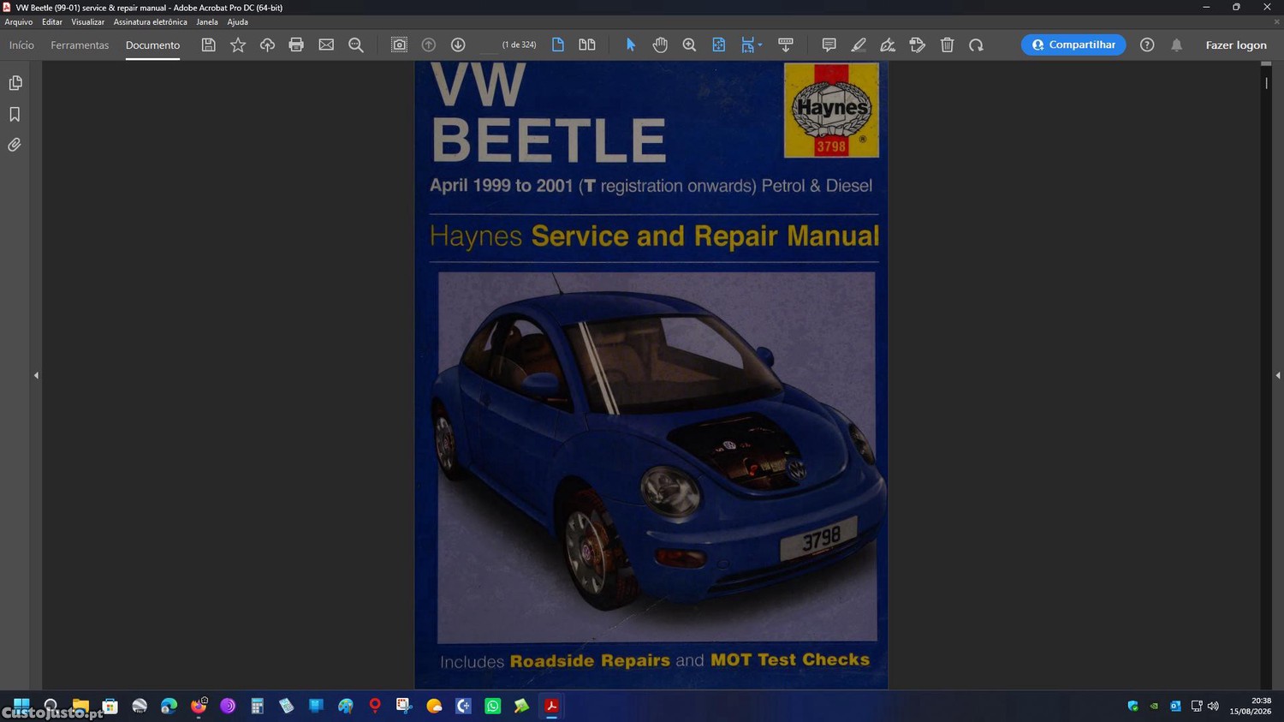The width and height of the screenshot is (1284, 722).
Task: Open the taskbar clock and date
Action: coord(1251,706)
